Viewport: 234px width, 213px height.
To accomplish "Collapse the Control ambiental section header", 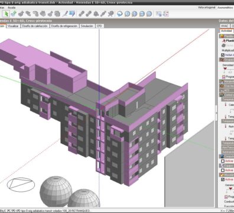I will click(x=226, y=95).
